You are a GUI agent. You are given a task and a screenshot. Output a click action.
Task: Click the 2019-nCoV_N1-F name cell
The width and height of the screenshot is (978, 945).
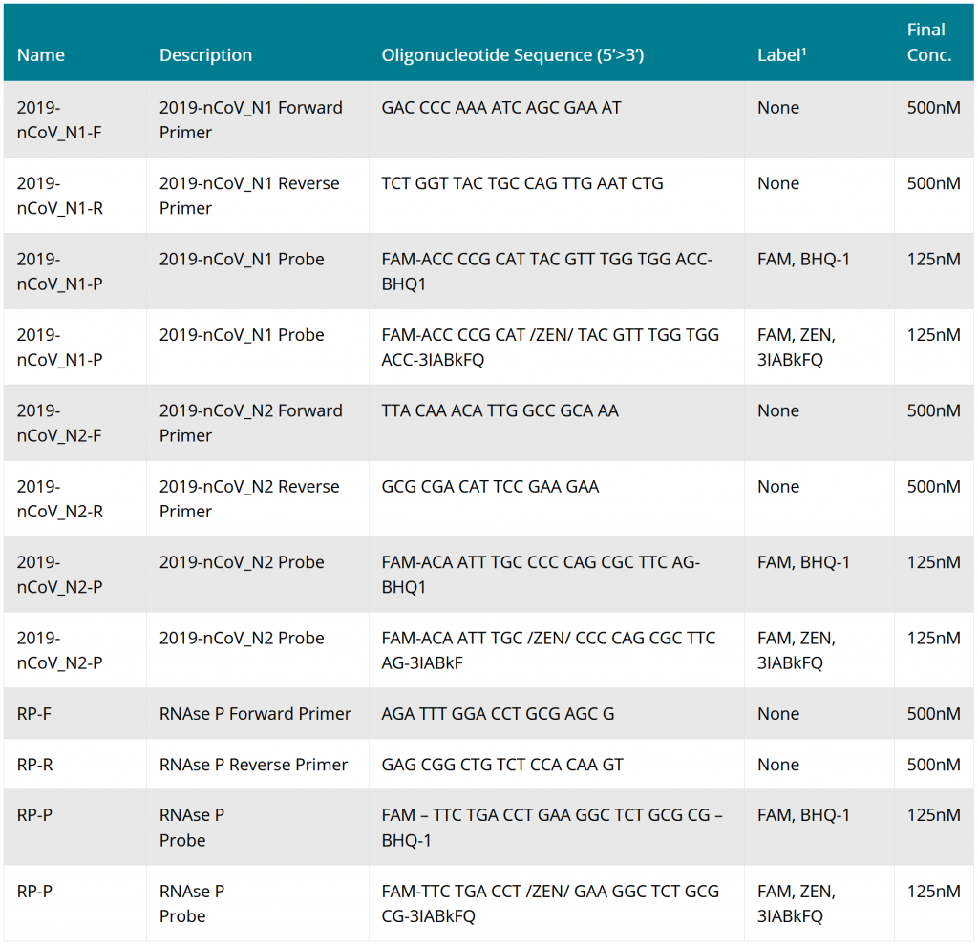[x=59, y=120]
